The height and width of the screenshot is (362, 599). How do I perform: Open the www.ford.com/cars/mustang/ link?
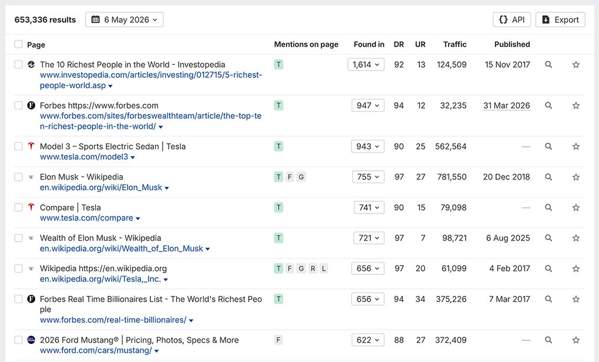95,350
